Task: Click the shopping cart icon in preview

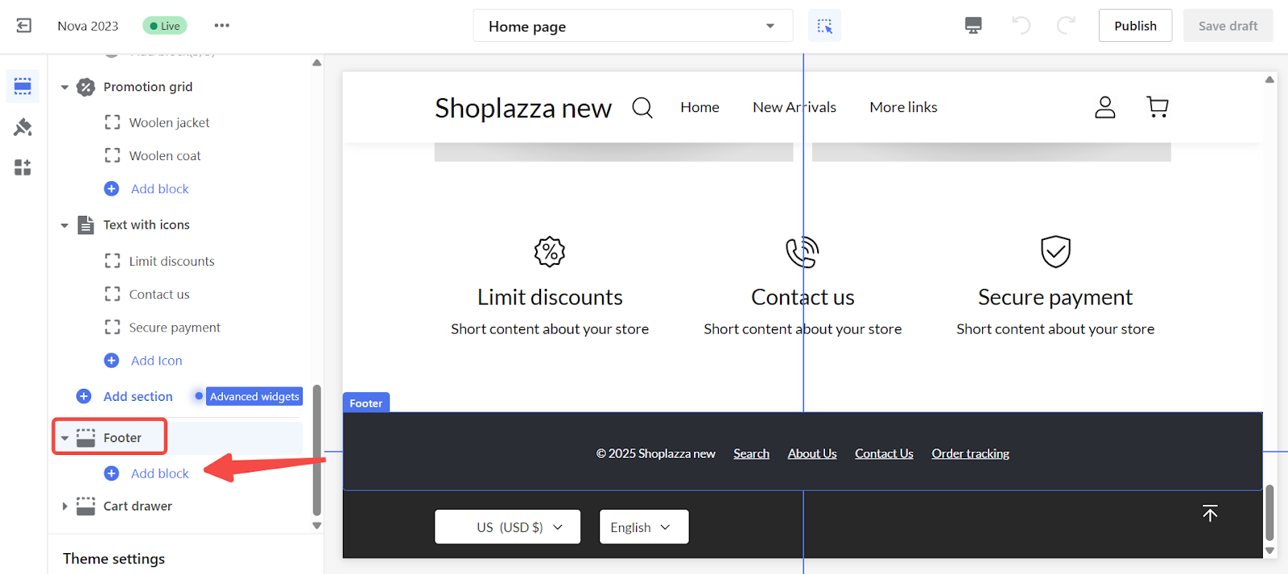Action: point(1158,107)
